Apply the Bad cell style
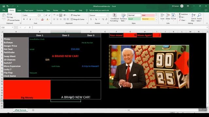This screenshot has height=117, width=209. pyautogui.click(x=148, y=15)
